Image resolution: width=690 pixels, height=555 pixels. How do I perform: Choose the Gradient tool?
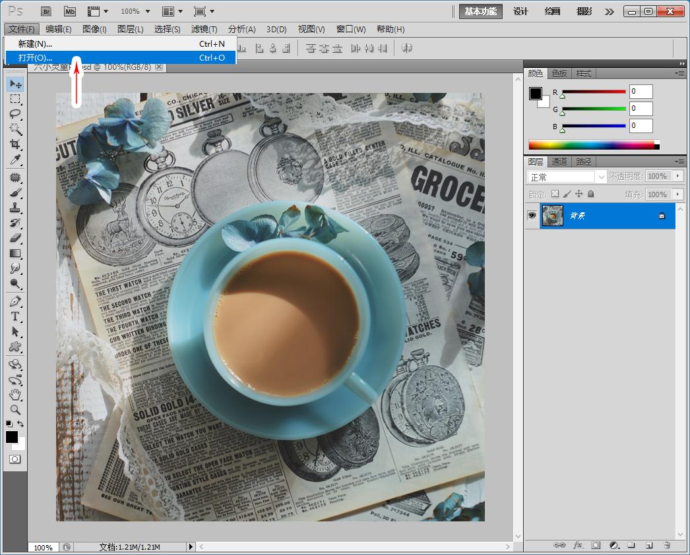click(15, 253)
